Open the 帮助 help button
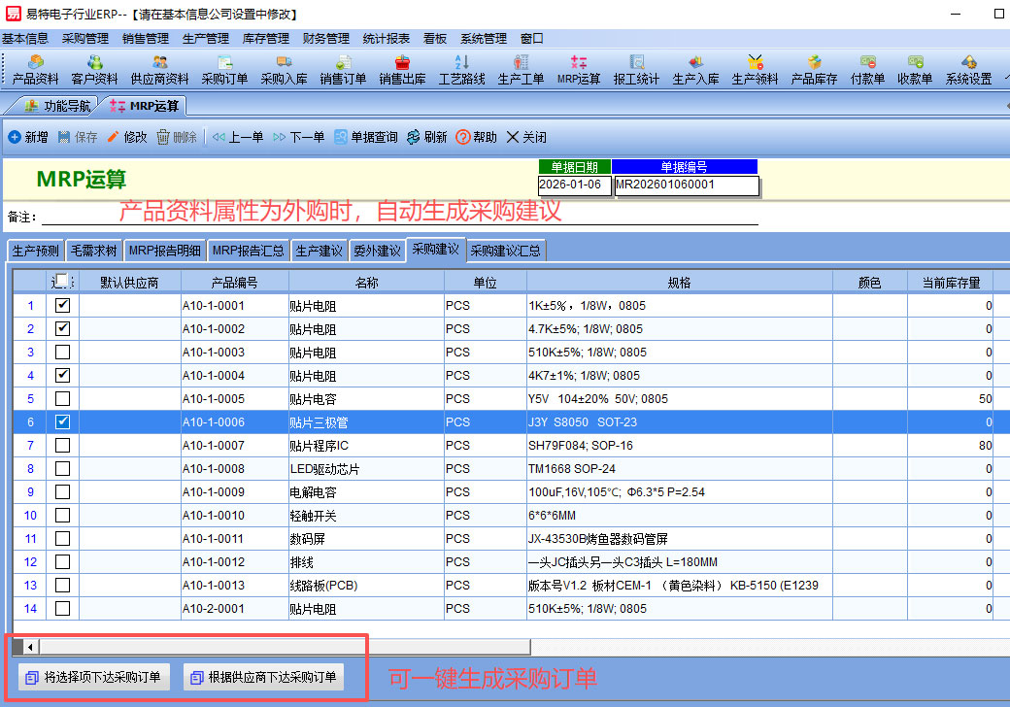The image size is (1010, 707). [476, 138]
